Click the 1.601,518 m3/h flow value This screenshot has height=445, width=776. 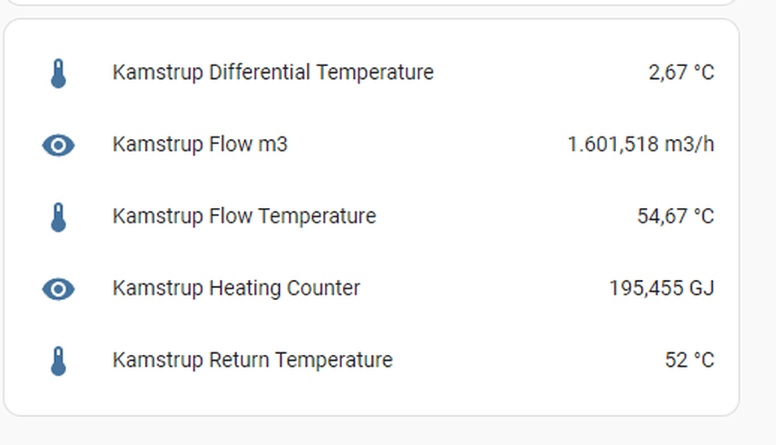pos(641,144)
